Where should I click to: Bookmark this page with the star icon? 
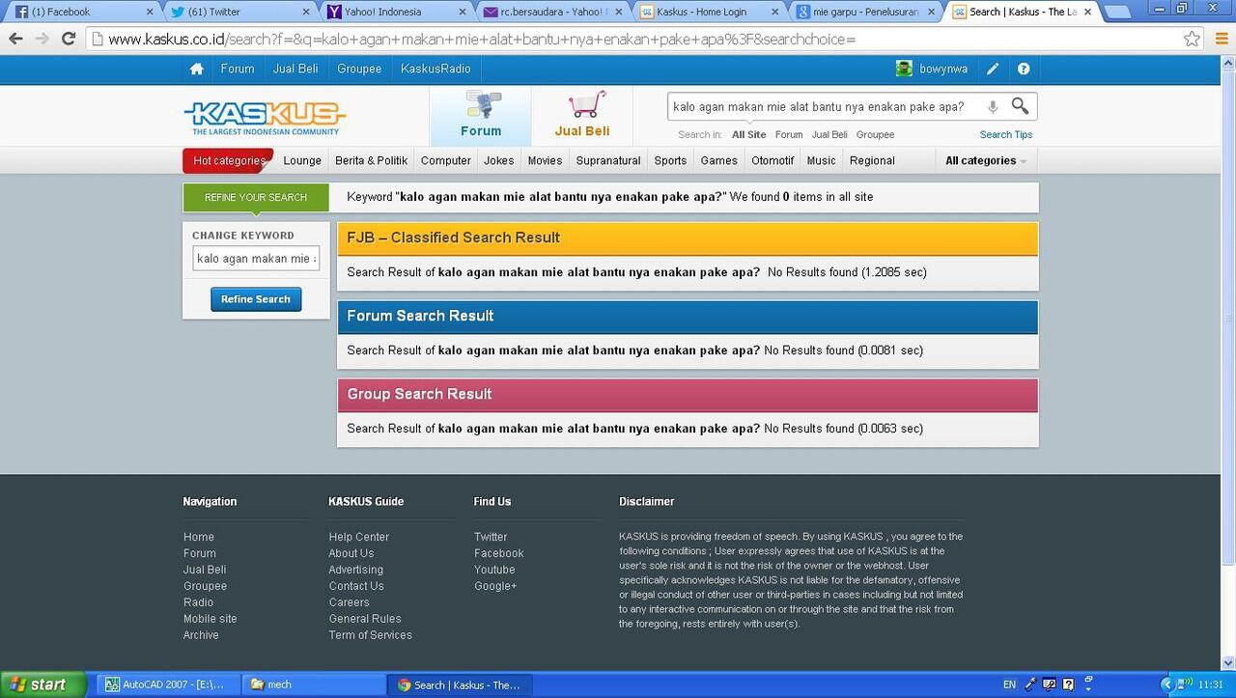pos(1193,40)
